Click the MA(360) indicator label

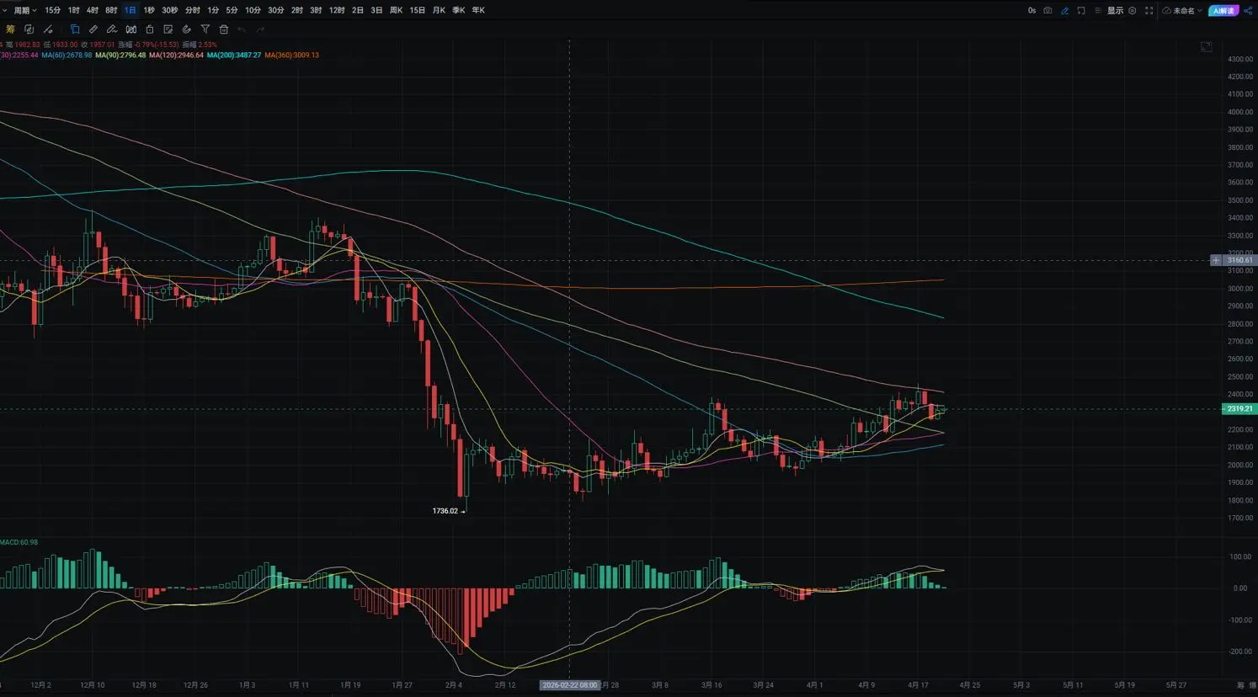pos(291,56)
